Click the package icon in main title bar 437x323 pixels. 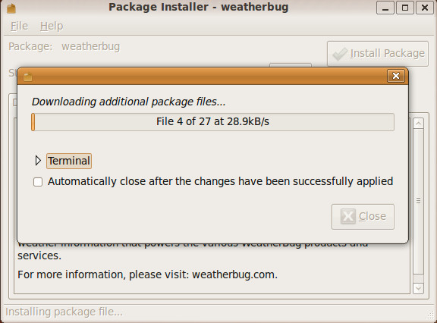point(11,8)
